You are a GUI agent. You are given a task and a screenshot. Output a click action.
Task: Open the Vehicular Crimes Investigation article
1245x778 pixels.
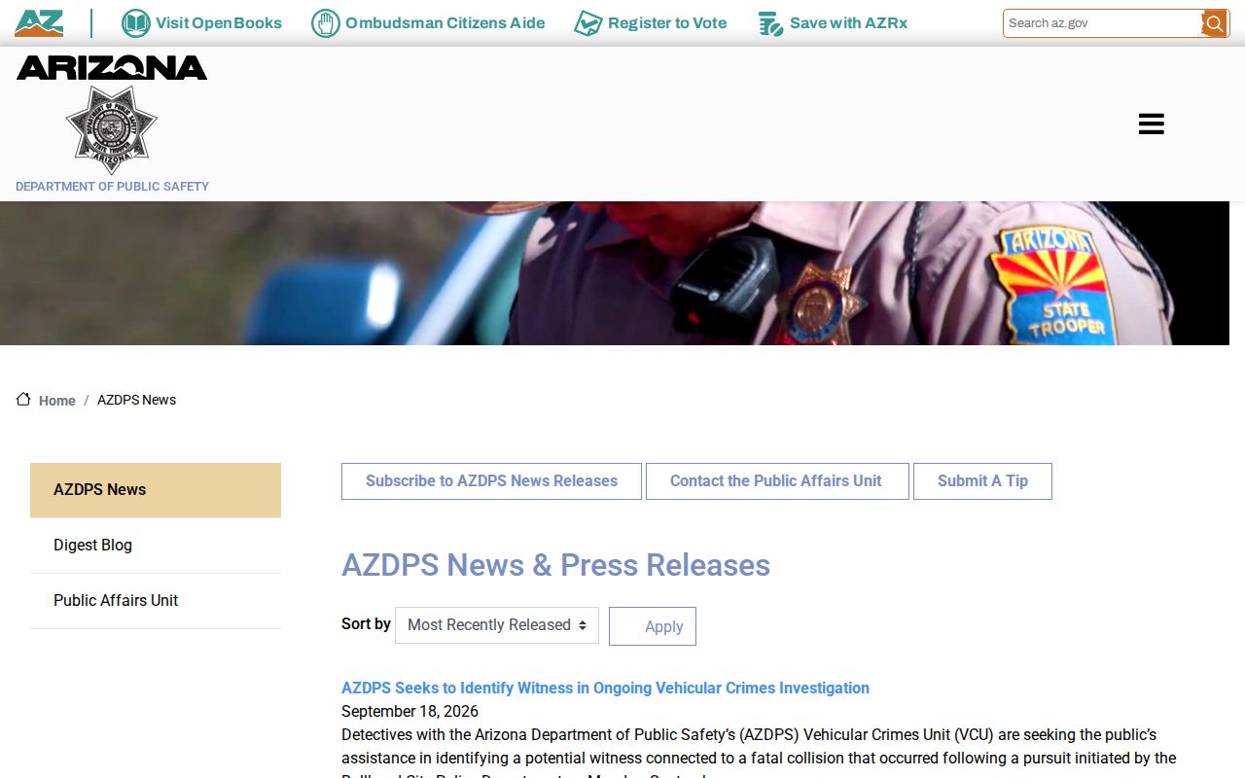[605, 688]
